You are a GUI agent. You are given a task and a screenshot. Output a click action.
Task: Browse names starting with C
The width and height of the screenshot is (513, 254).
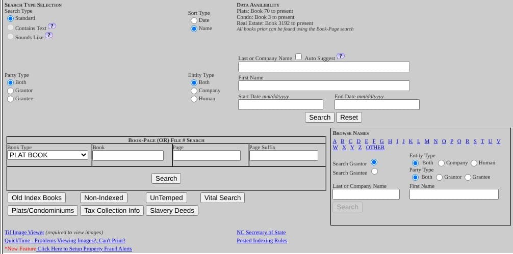[x=350, y=142]
